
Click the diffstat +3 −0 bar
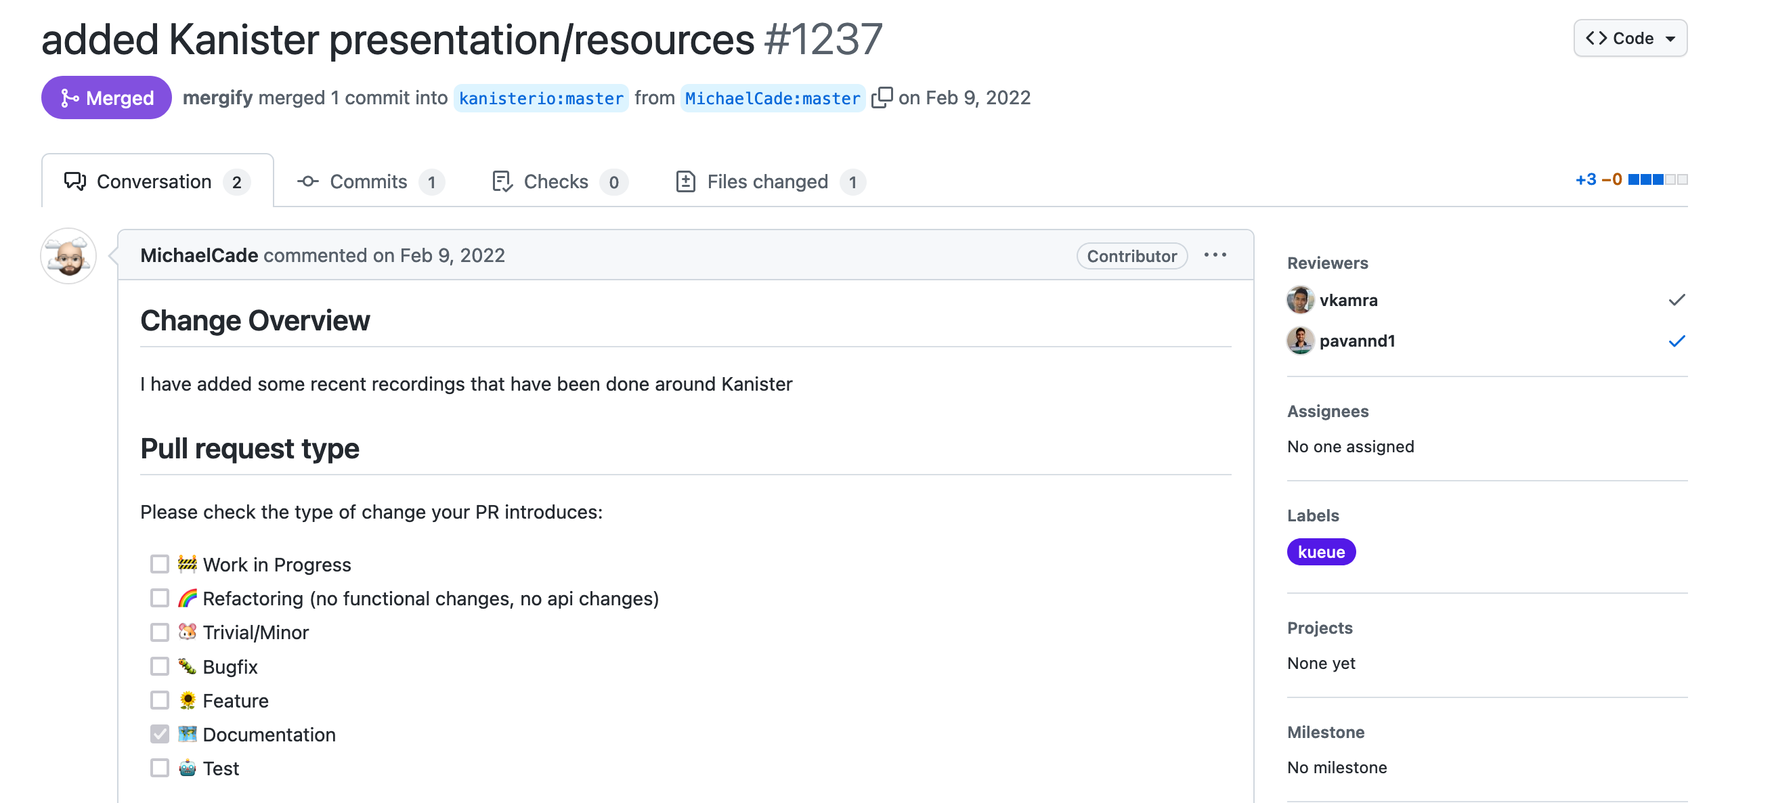(1630, 179)
